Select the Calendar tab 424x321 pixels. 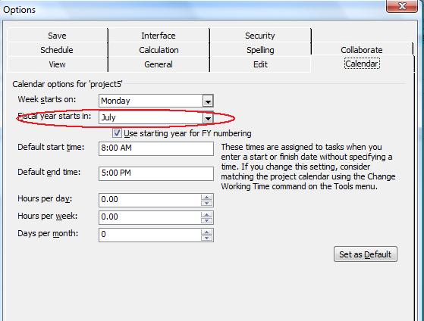[x=362, y=64]
